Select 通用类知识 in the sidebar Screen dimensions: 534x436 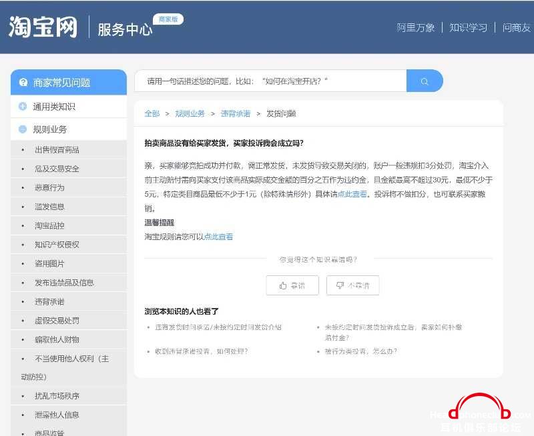(69, 107)
